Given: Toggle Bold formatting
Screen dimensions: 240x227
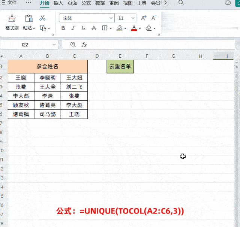Looking at the screenshot, I should pyautogui.click(x=63, y=28).
